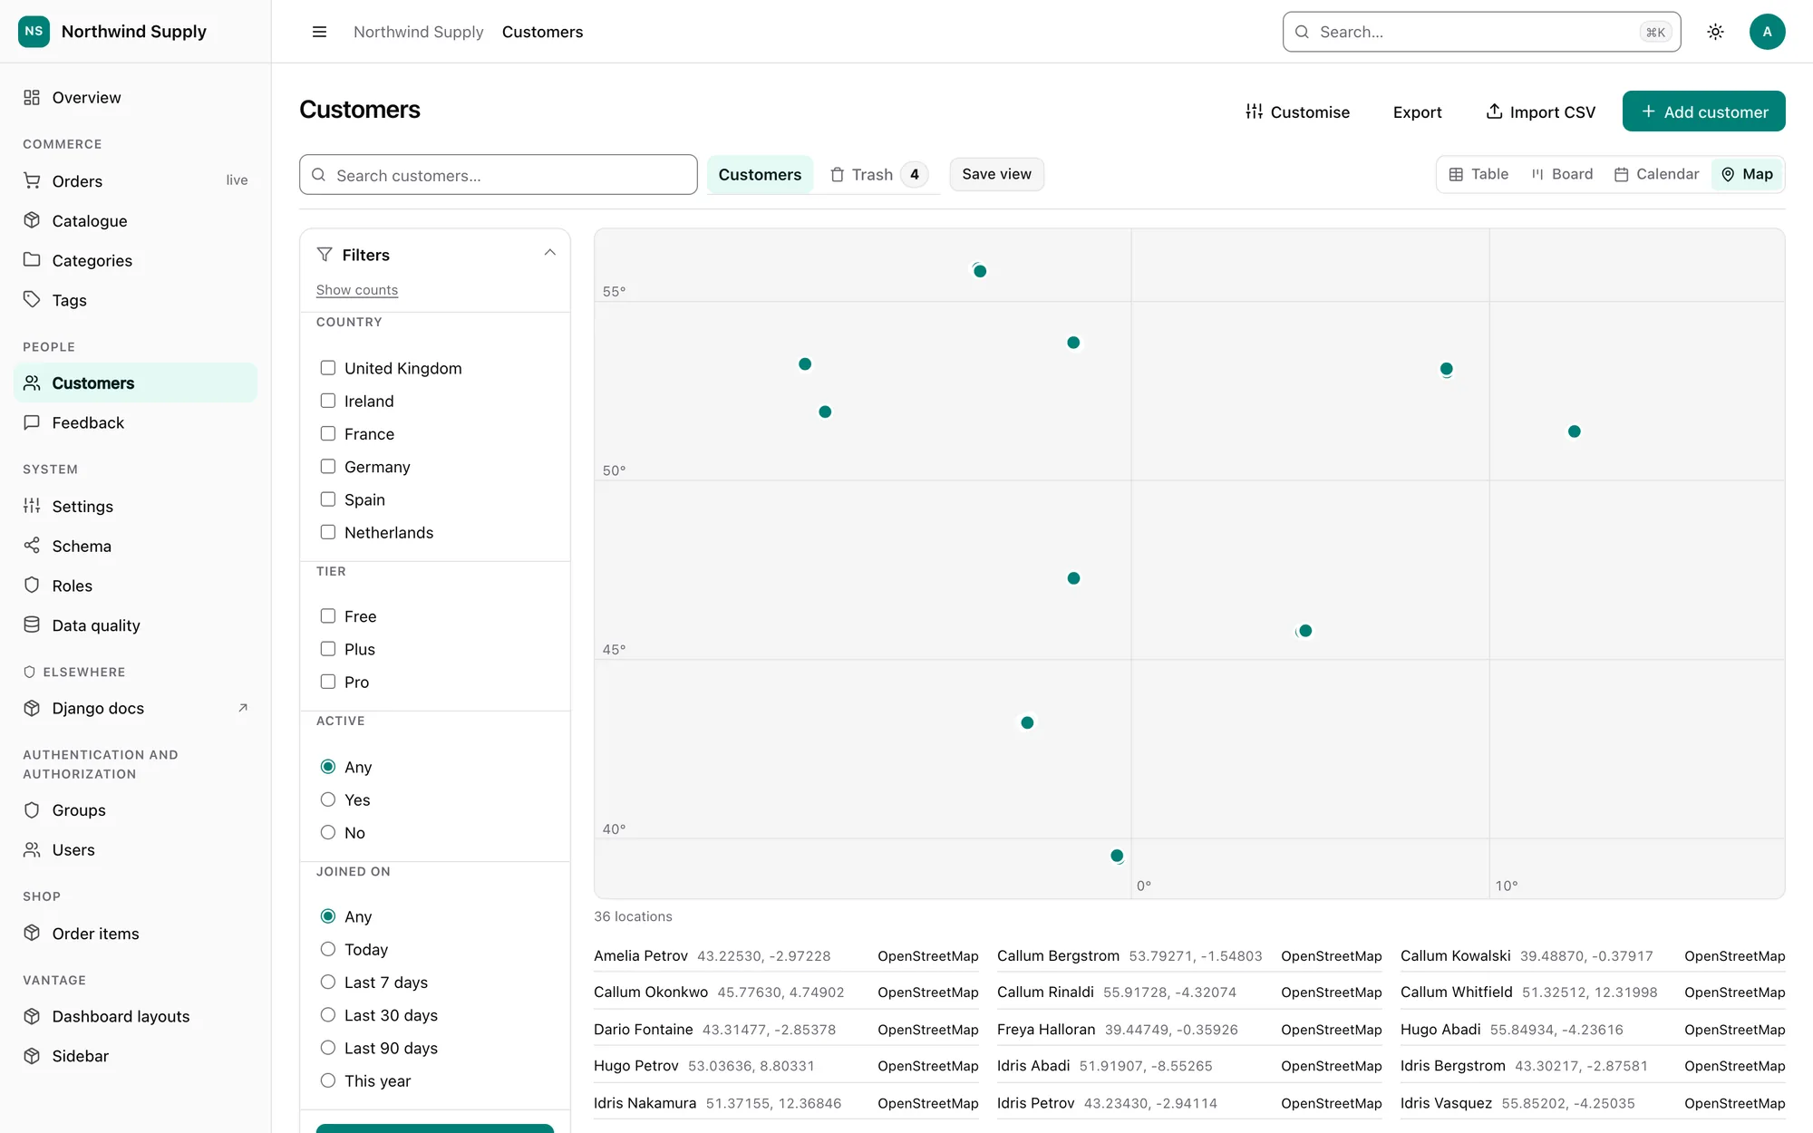
Task: Select Last 30 days joined filter
Action: (x=328, y=1015)
